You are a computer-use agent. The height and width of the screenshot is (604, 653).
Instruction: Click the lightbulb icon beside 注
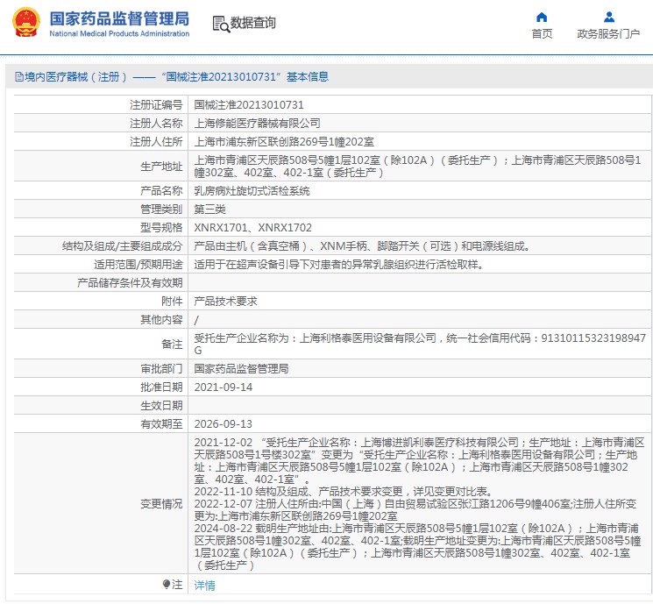tap(167, 585)
